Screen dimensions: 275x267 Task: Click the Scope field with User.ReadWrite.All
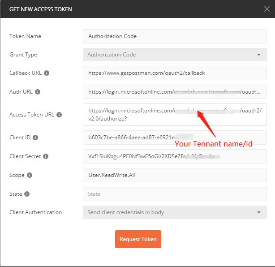(175, 175)
